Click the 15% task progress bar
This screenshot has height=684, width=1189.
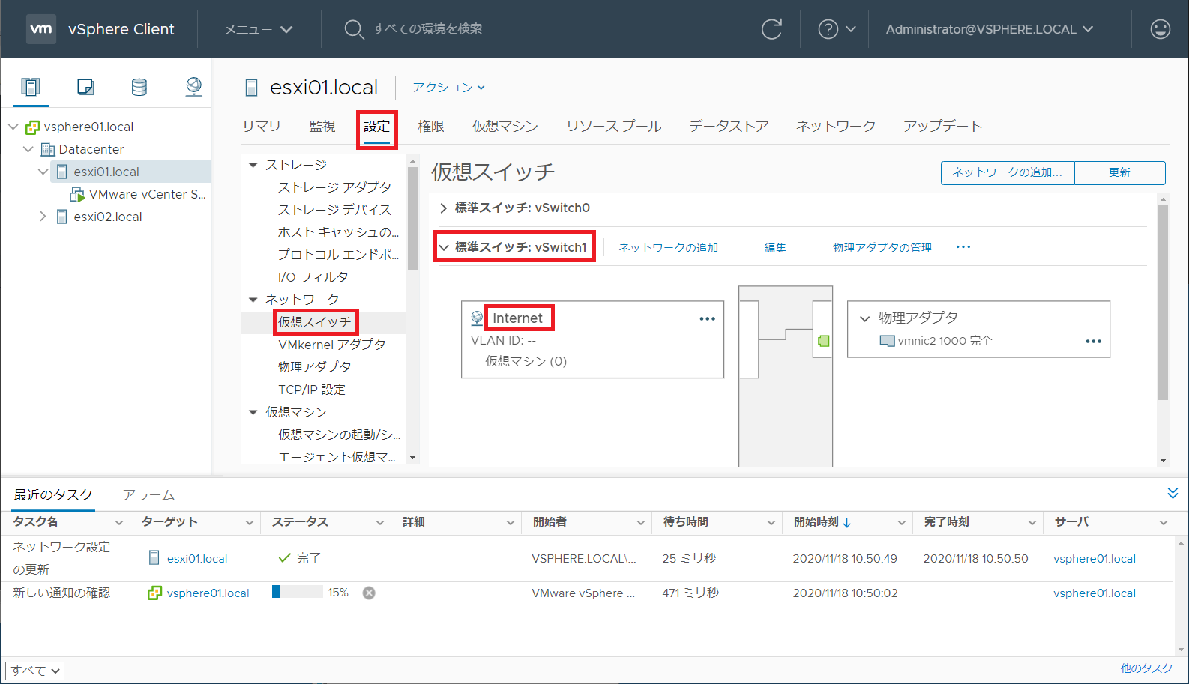click(297, 592)
